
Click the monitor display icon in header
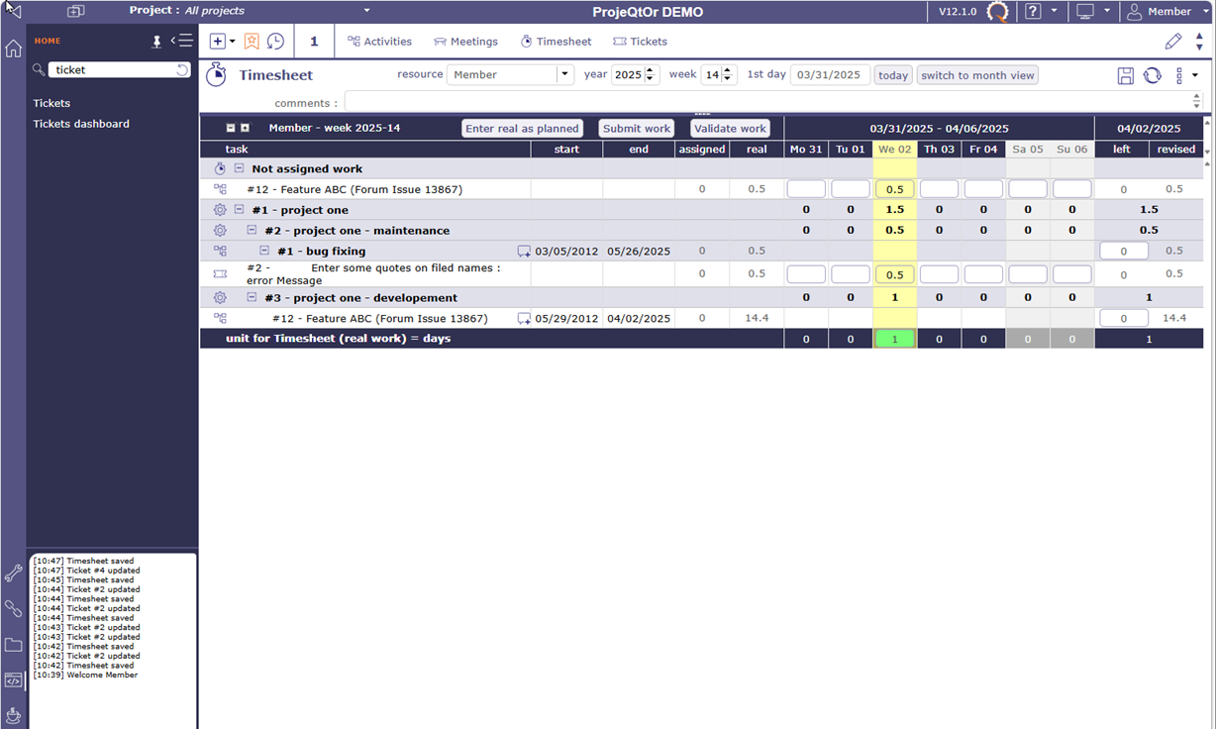1085,12
